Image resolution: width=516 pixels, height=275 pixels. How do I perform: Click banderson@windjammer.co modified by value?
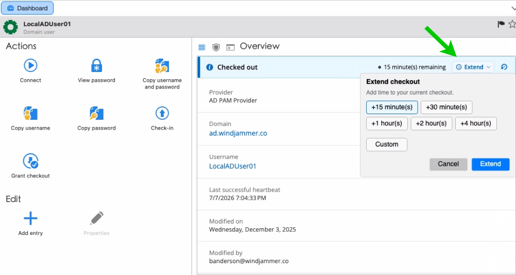click(x=249, y=261)
